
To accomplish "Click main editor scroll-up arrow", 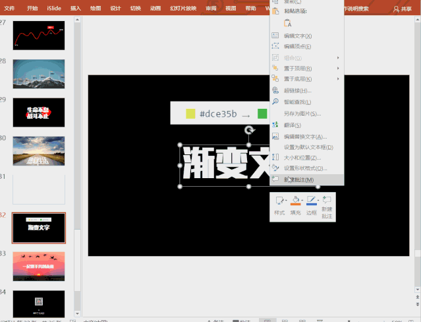I will [x=418, y=20].
